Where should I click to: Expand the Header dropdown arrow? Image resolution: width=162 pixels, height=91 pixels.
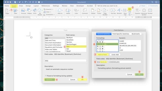95,10
